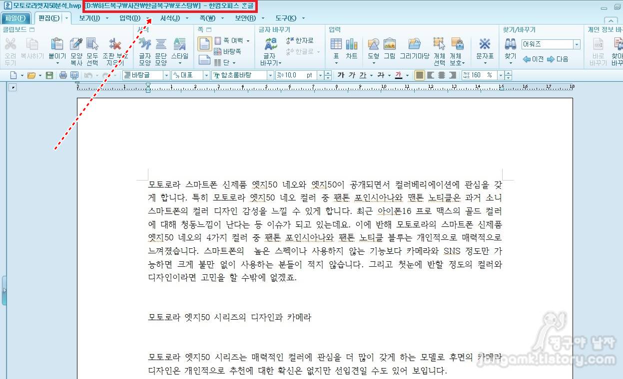623x379 pixels.
Task: Set right paragraph alignment
Action: click(x=453, y=75)
